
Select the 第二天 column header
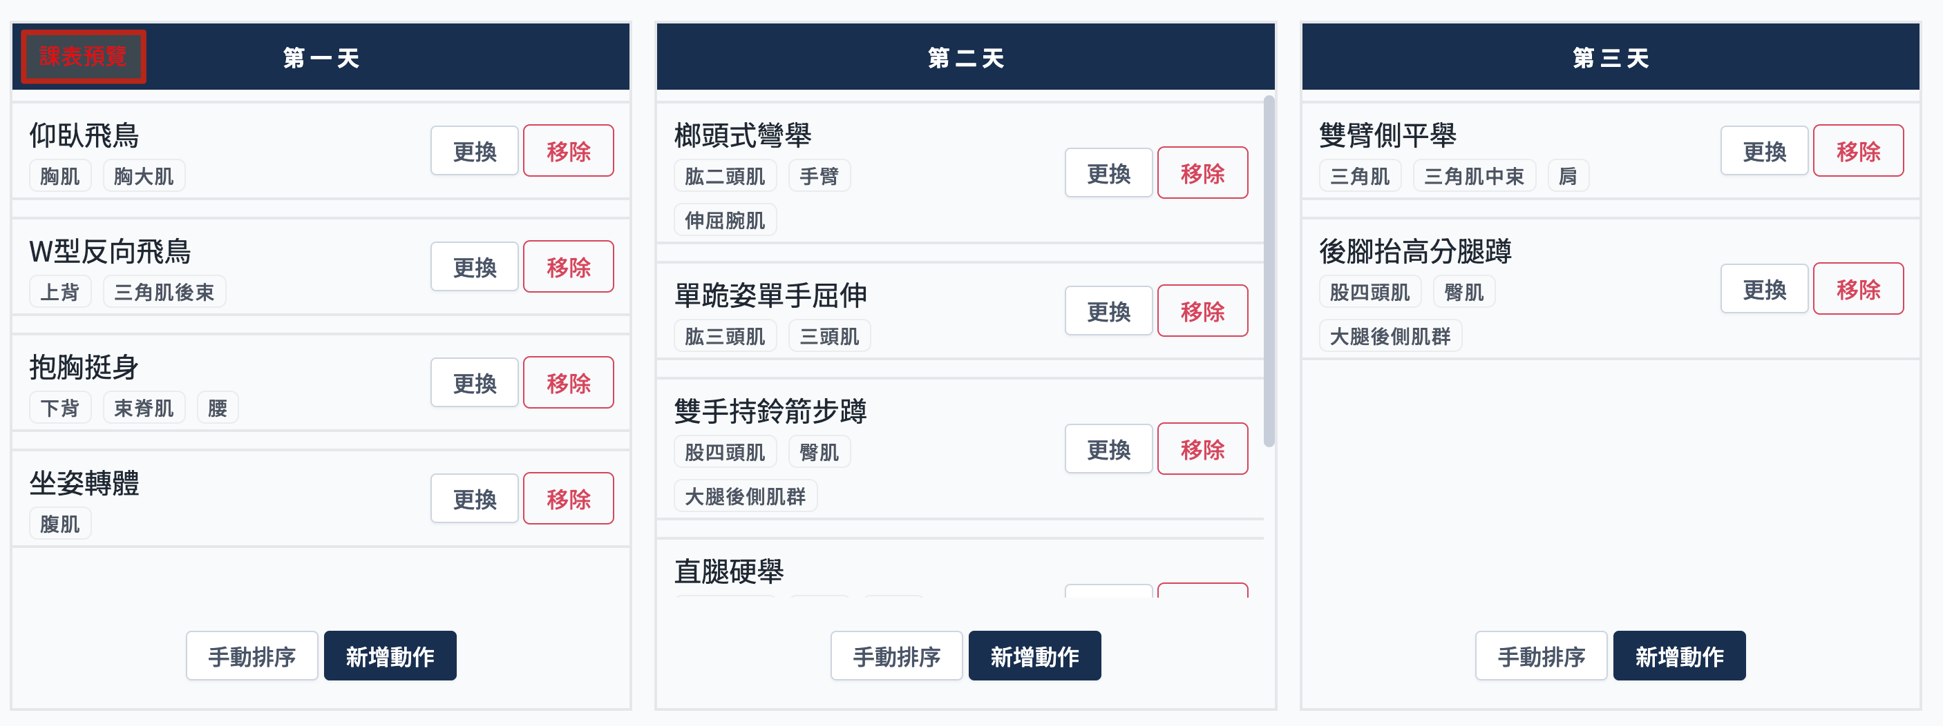pos(965,57)
